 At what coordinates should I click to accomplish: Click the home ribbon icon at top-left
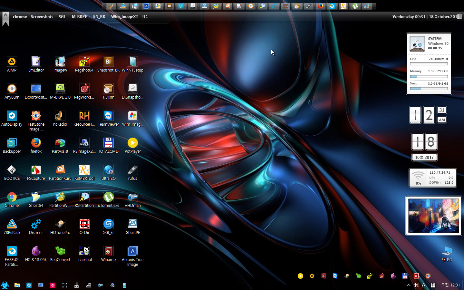point(5,19)
